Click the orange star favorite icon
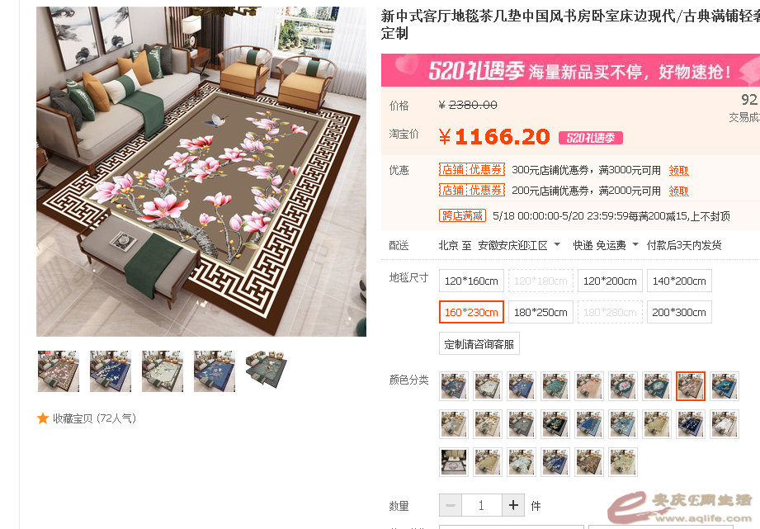This screenshot has width=760, height=529. (43, 418)
